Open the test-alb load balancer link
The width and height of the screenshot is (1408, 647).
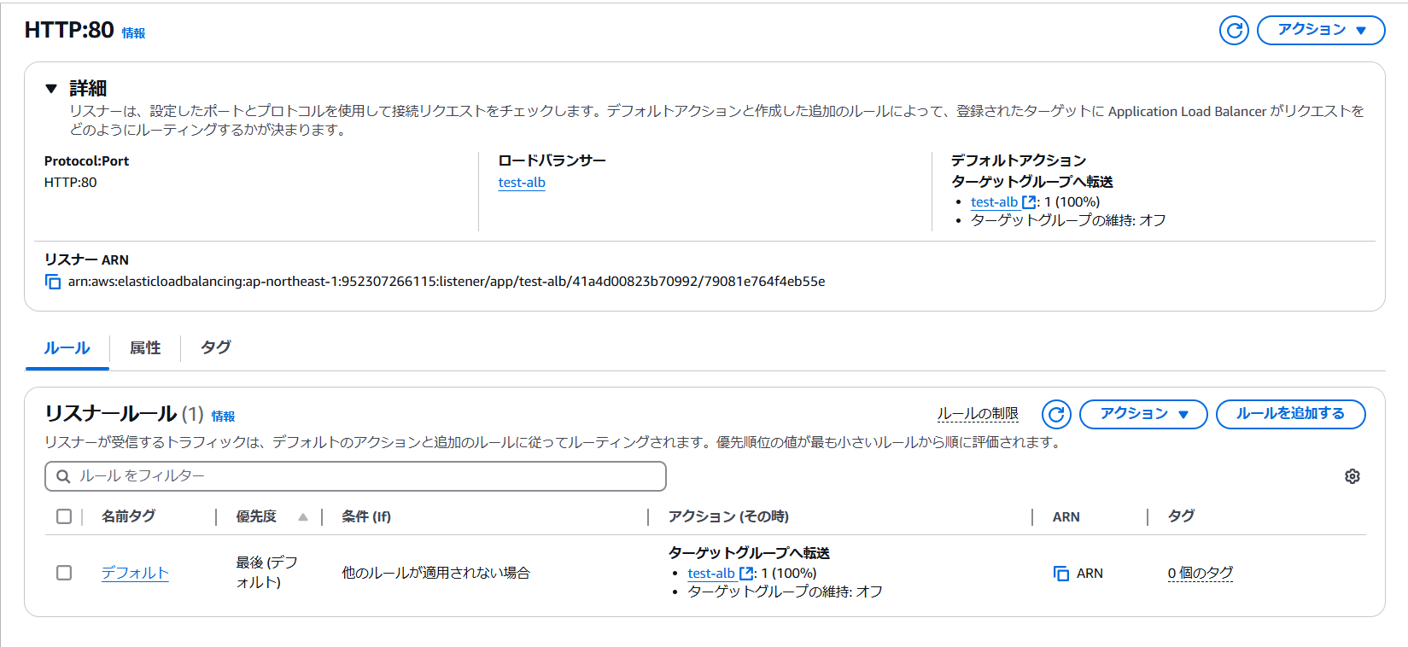[522, 183]
